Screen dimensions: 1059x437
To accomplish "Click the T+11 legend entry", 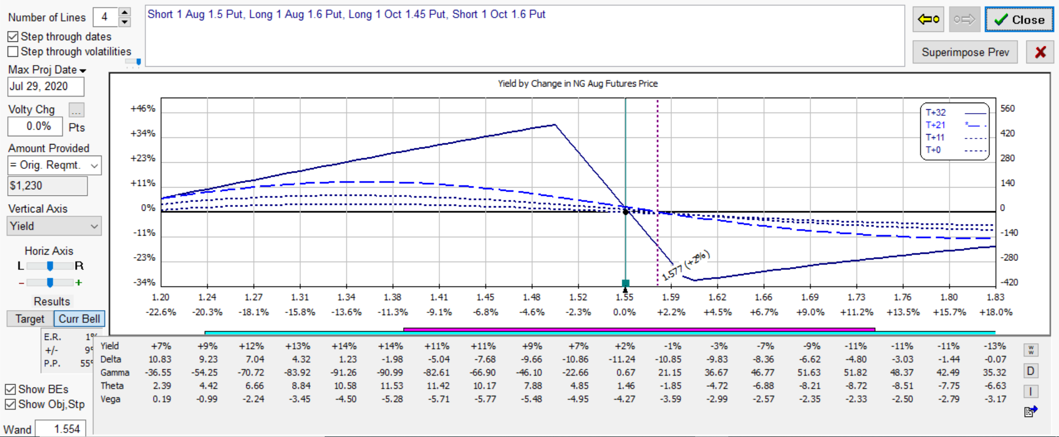I will point(955,137).
